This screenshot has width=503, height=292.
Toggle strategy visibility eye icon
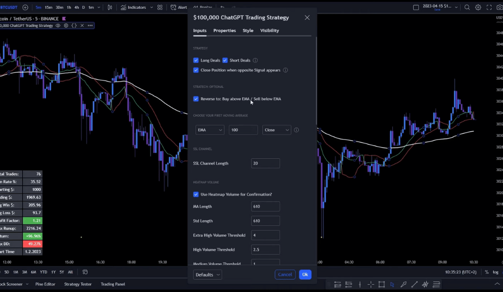click(58, 26)
